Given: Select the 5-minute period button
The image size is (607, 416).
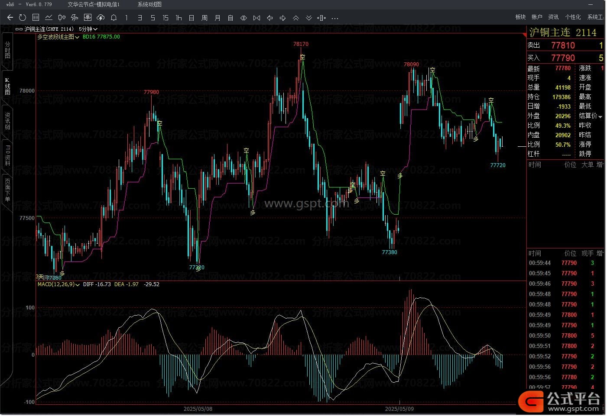Looking at the screenshot, I should tap(153, 18).
